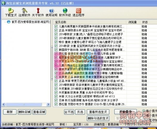Select row 2014春秋新款 彩条袜童袜
Screen dimensions: 157x129
105,85
